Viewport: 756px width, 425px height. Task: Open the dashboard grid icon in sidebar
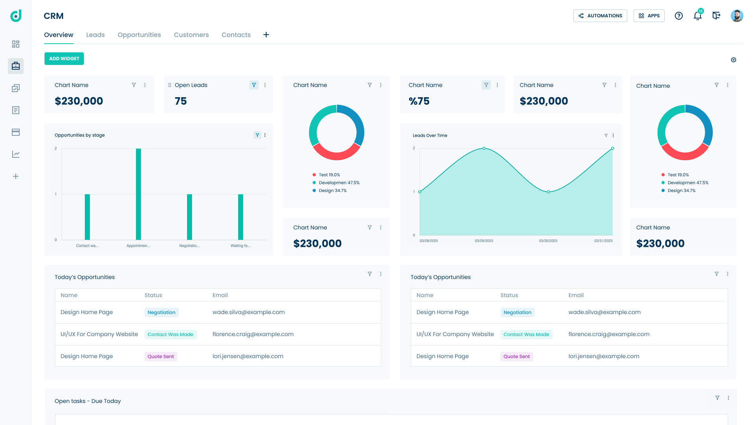tap(16, 44)
